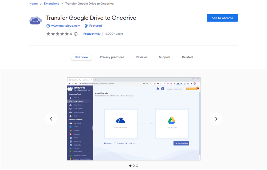Open the Reviews tab

142,57
